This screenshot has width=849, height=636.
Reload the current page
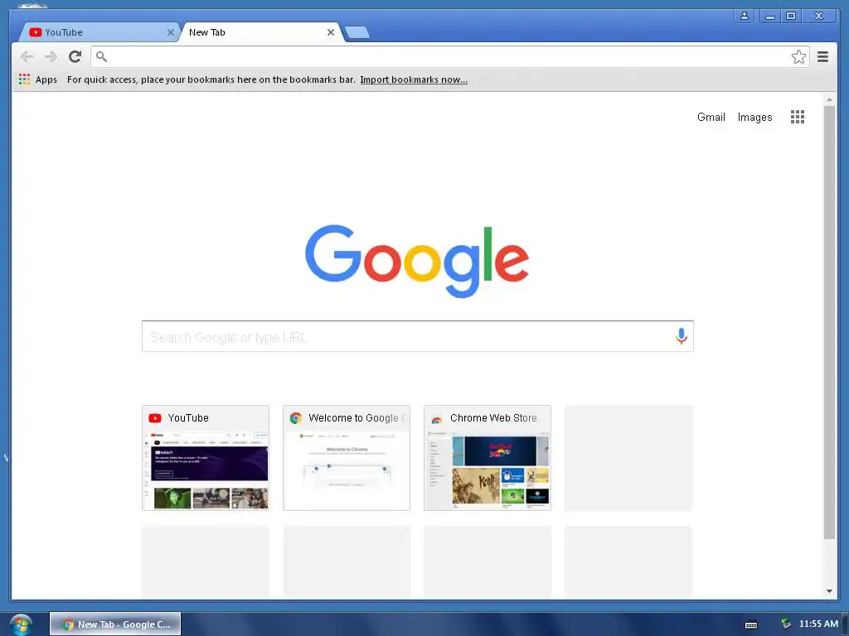point(75,56)
